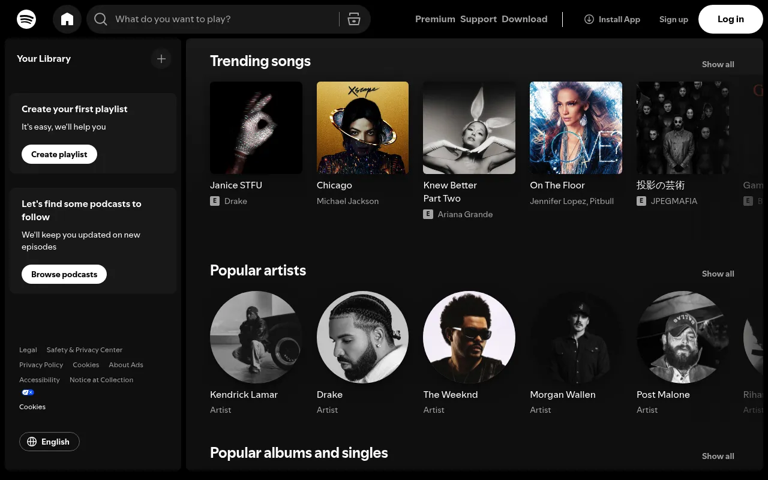The image size is (768, 480).
Task: Open the Cookies link beside Privacy Policy
Action: (86, 365)
